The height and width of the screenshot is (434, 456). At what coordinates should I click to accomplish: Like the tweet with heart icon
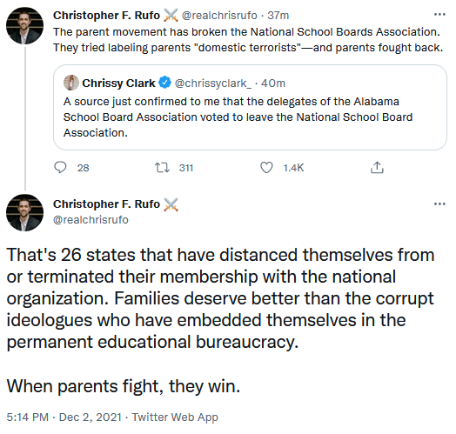(266, 168)
